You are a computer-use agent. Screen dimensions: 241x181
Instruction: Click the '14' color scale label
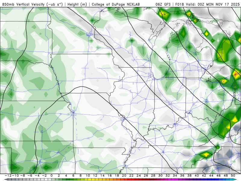tap(102, 176)
